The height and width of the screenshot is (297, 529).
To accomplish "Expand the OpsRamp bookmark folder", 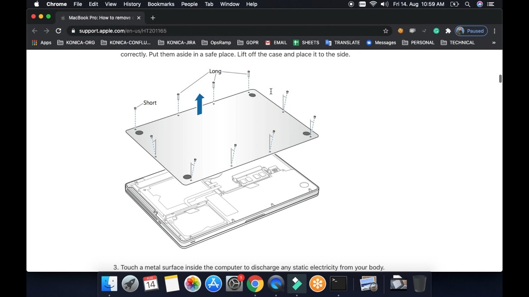I will tap(216, 42).
